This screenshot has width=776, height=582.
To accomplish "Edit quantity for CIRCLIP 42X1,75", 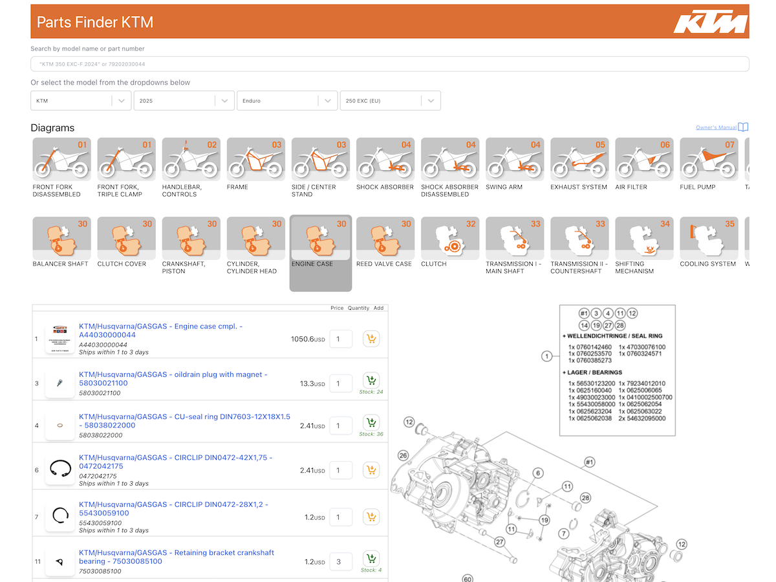I will (341, 470).
